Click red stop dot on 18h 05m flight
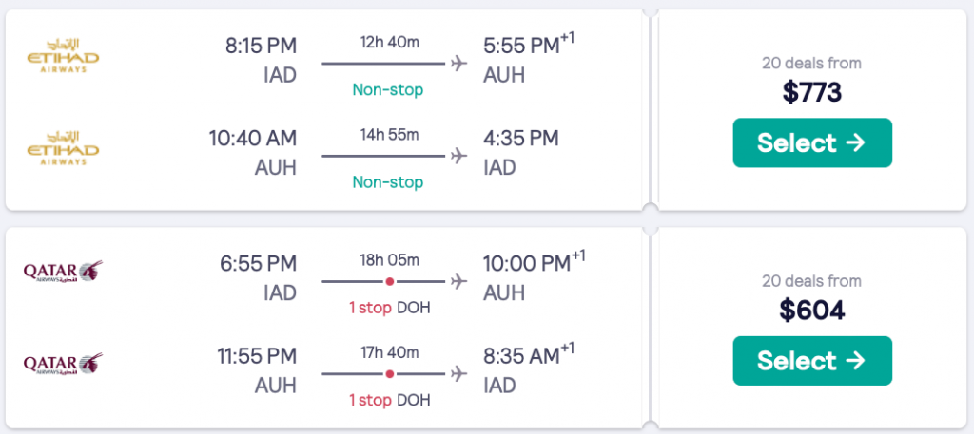This screenshot has height=434, width=974. [x=389, y=281]
